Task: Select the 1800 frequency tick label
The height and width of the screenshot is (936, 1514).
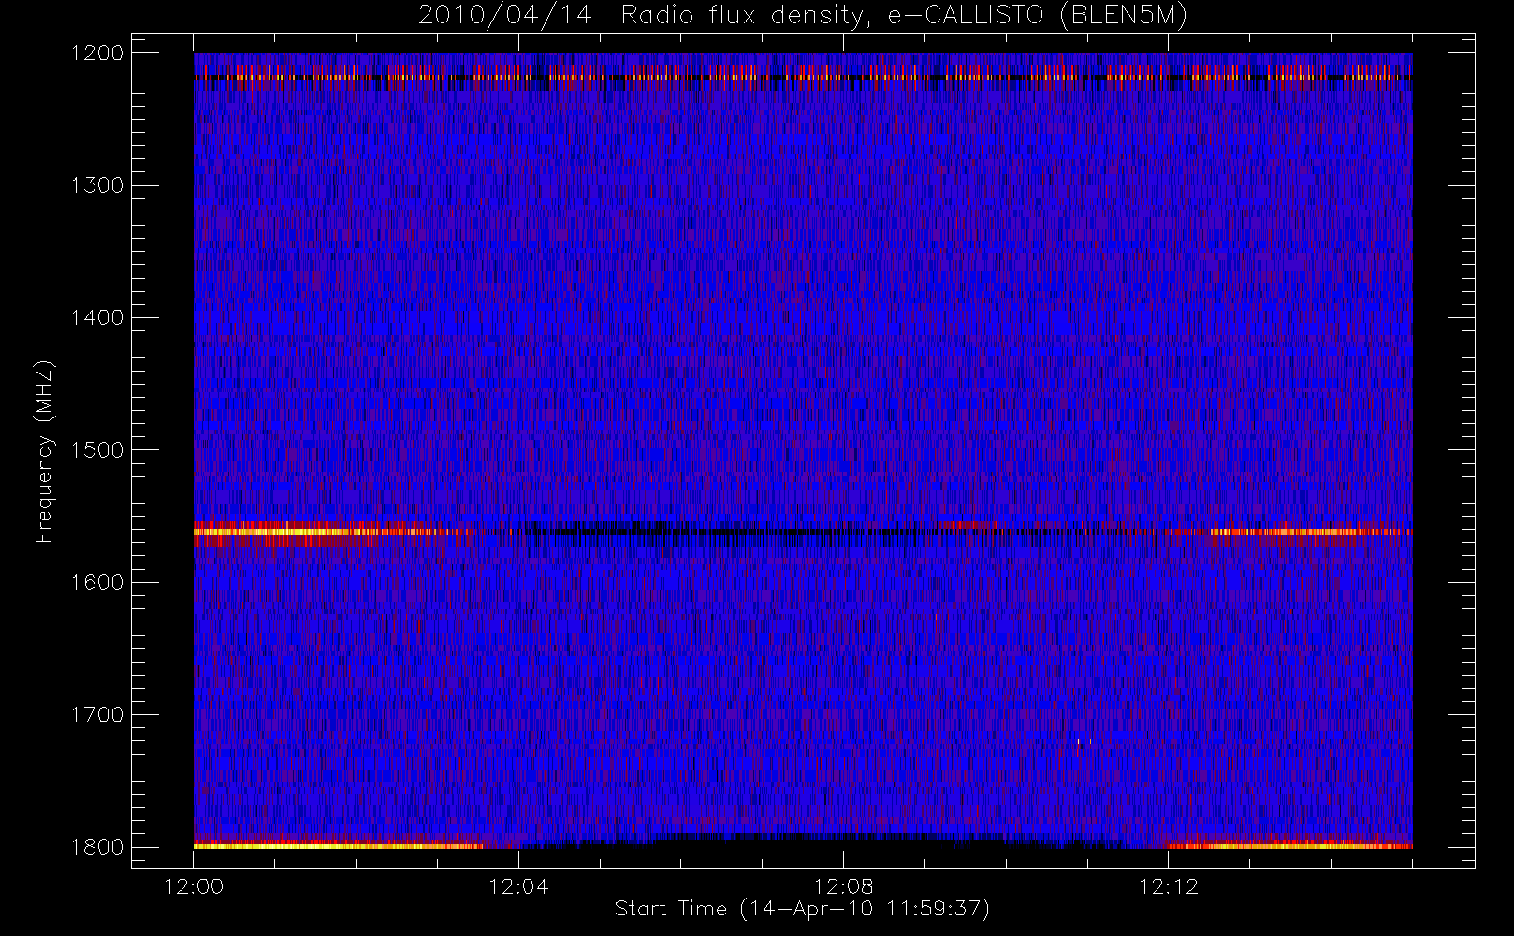Action: click(97, 847)
